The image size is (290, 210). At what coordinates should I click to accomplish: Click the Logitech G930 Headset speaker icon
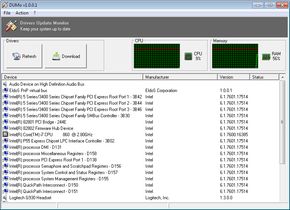pos(5,198)
